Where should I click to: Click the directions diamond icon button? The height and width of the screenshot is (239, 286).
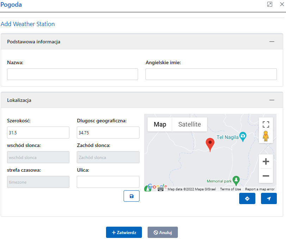[247, 198]
